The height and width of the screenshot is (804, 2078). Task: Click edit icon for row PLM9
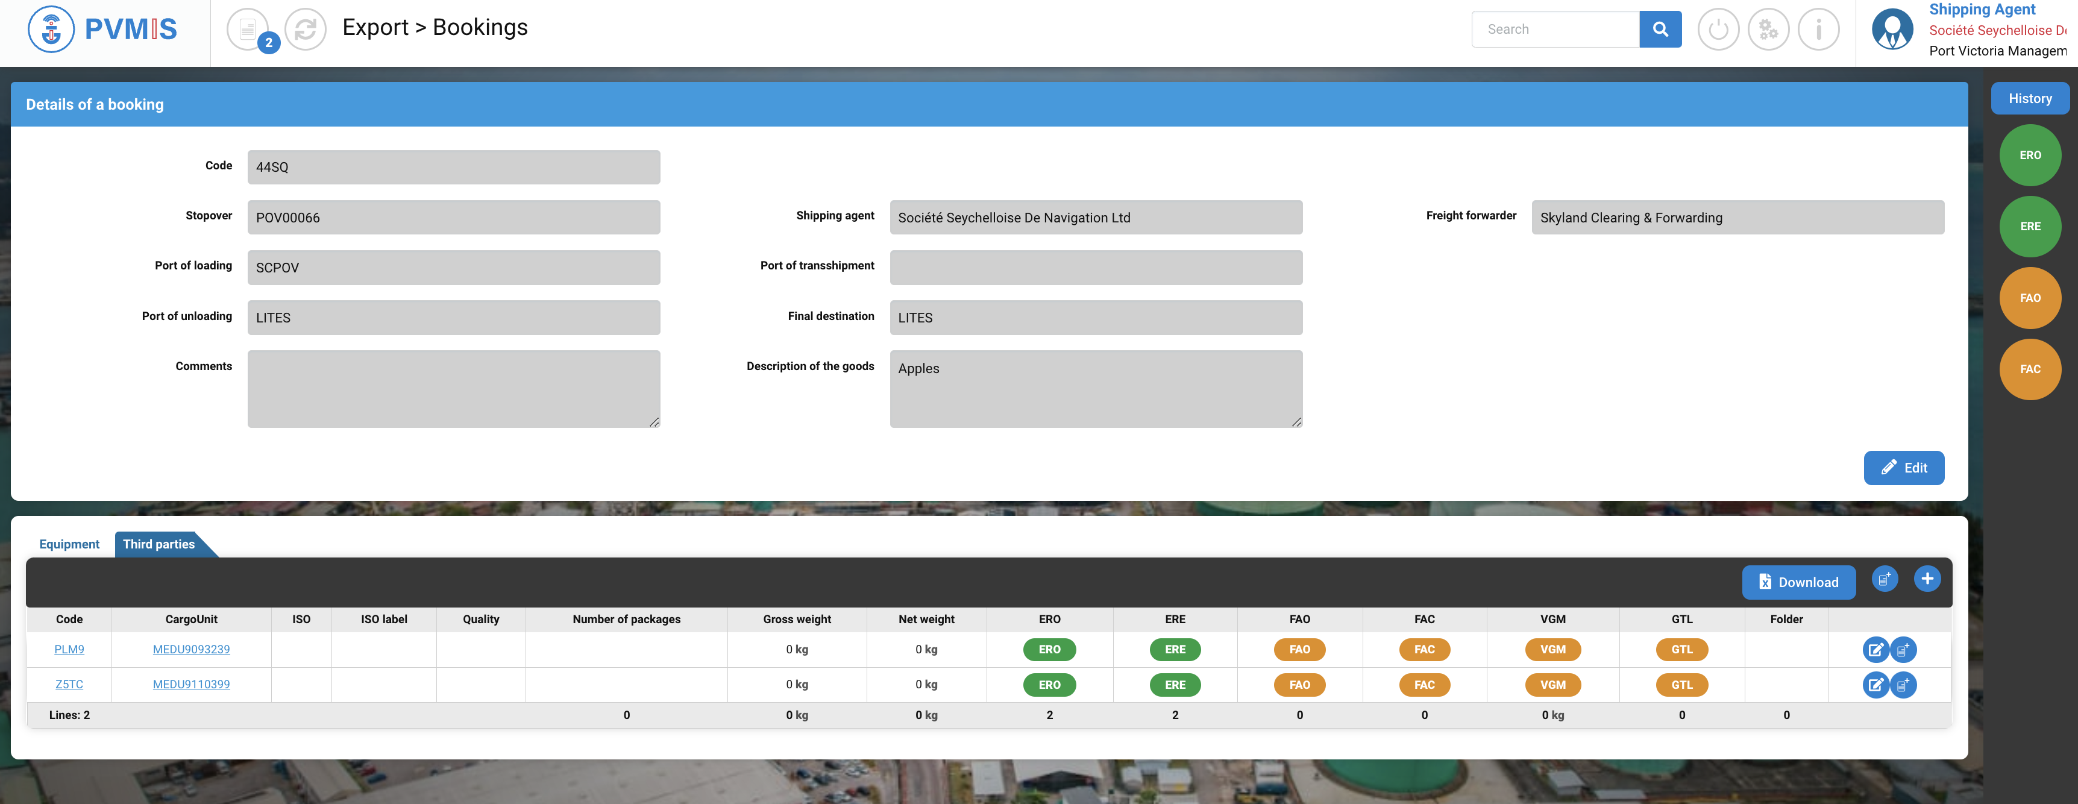coord(1875,649)
